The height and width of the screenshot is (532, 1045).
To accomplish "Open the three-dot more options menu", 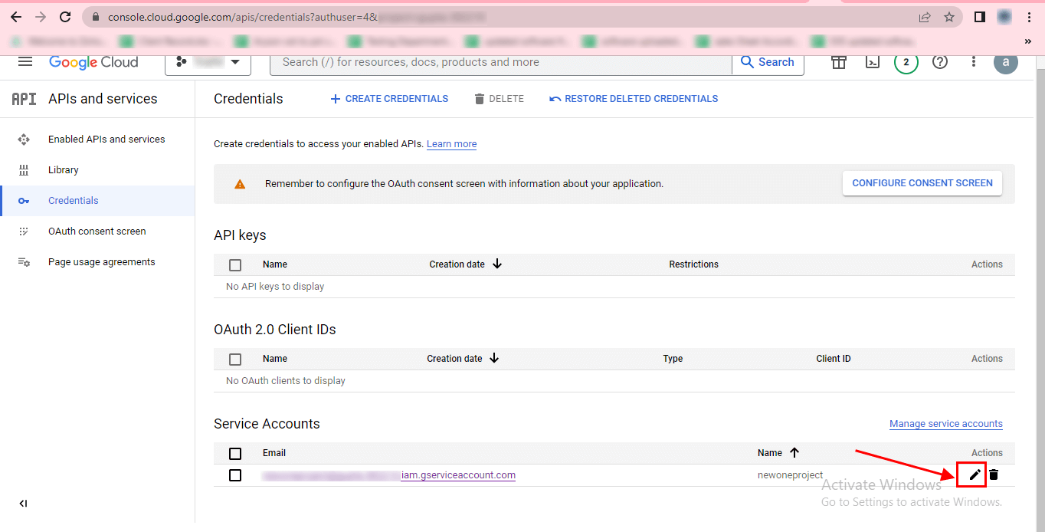I will coord(974,62).
